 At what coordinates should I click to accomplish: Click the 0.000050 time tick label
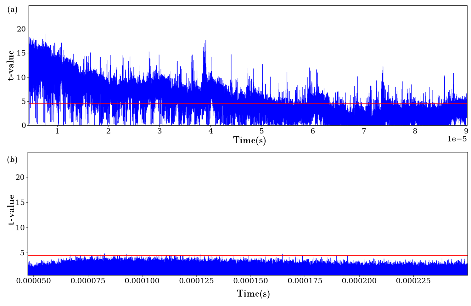pyautogui.click(x=34, y=280)
